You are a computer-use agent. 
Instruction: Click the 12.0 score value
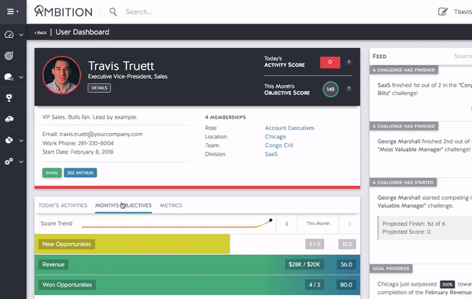click(347, 244)
